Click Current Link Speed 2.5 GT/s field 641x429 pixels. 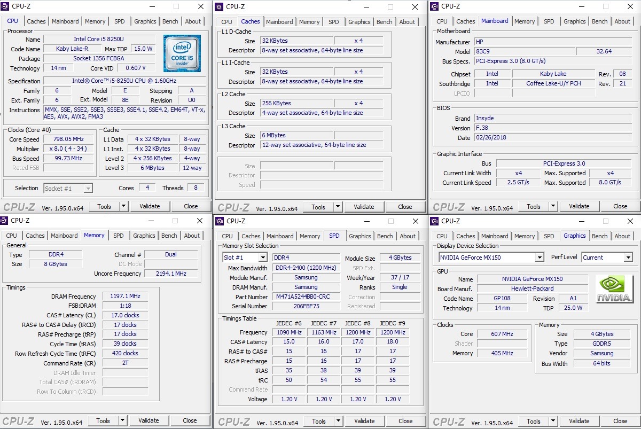(519, 183)
